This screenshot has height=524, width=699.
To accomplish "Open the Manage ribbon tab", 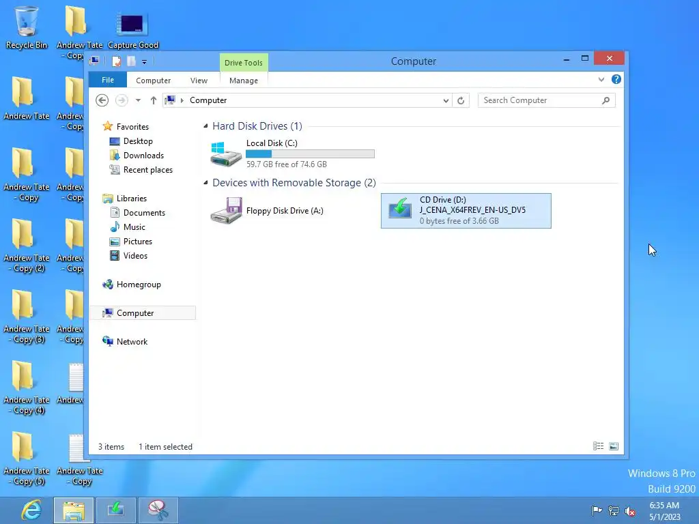I will click(x=244, y=81).
